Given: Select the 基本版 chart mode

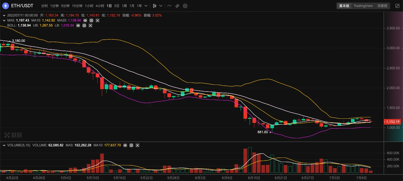Looking at the screenshot, I should (x=344, y=6).
